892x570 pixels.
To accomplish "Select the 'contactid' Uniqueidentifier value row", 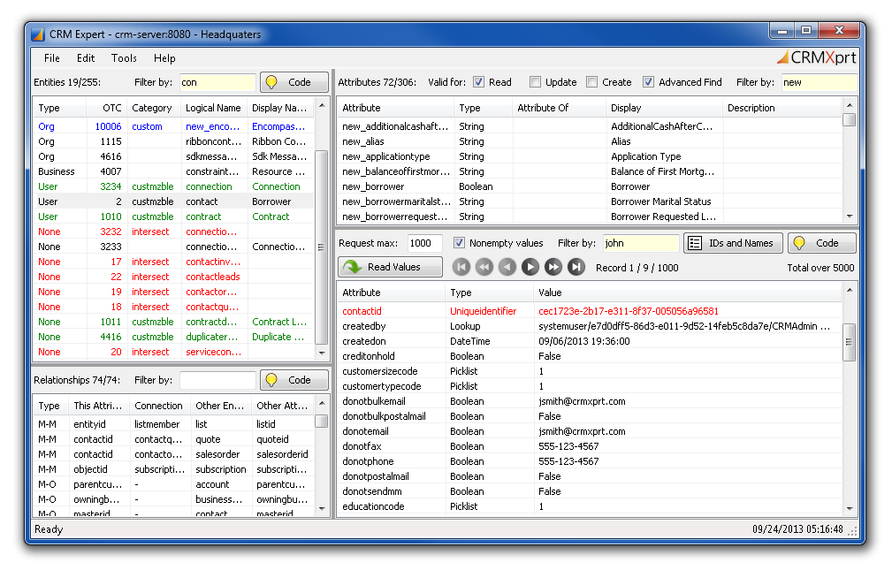I will point(590,311).
